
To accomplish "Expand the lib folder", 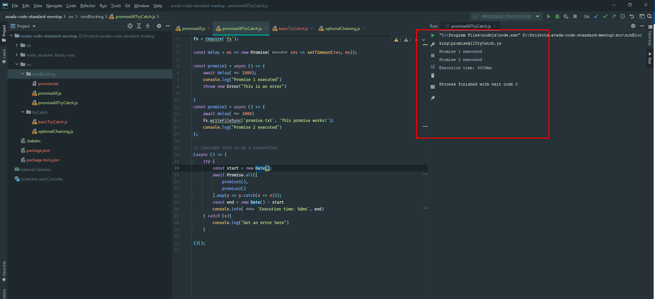I will click(17, 45).
